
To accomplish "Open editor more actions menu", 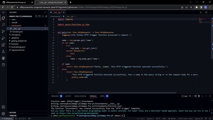I will point(210,12).
